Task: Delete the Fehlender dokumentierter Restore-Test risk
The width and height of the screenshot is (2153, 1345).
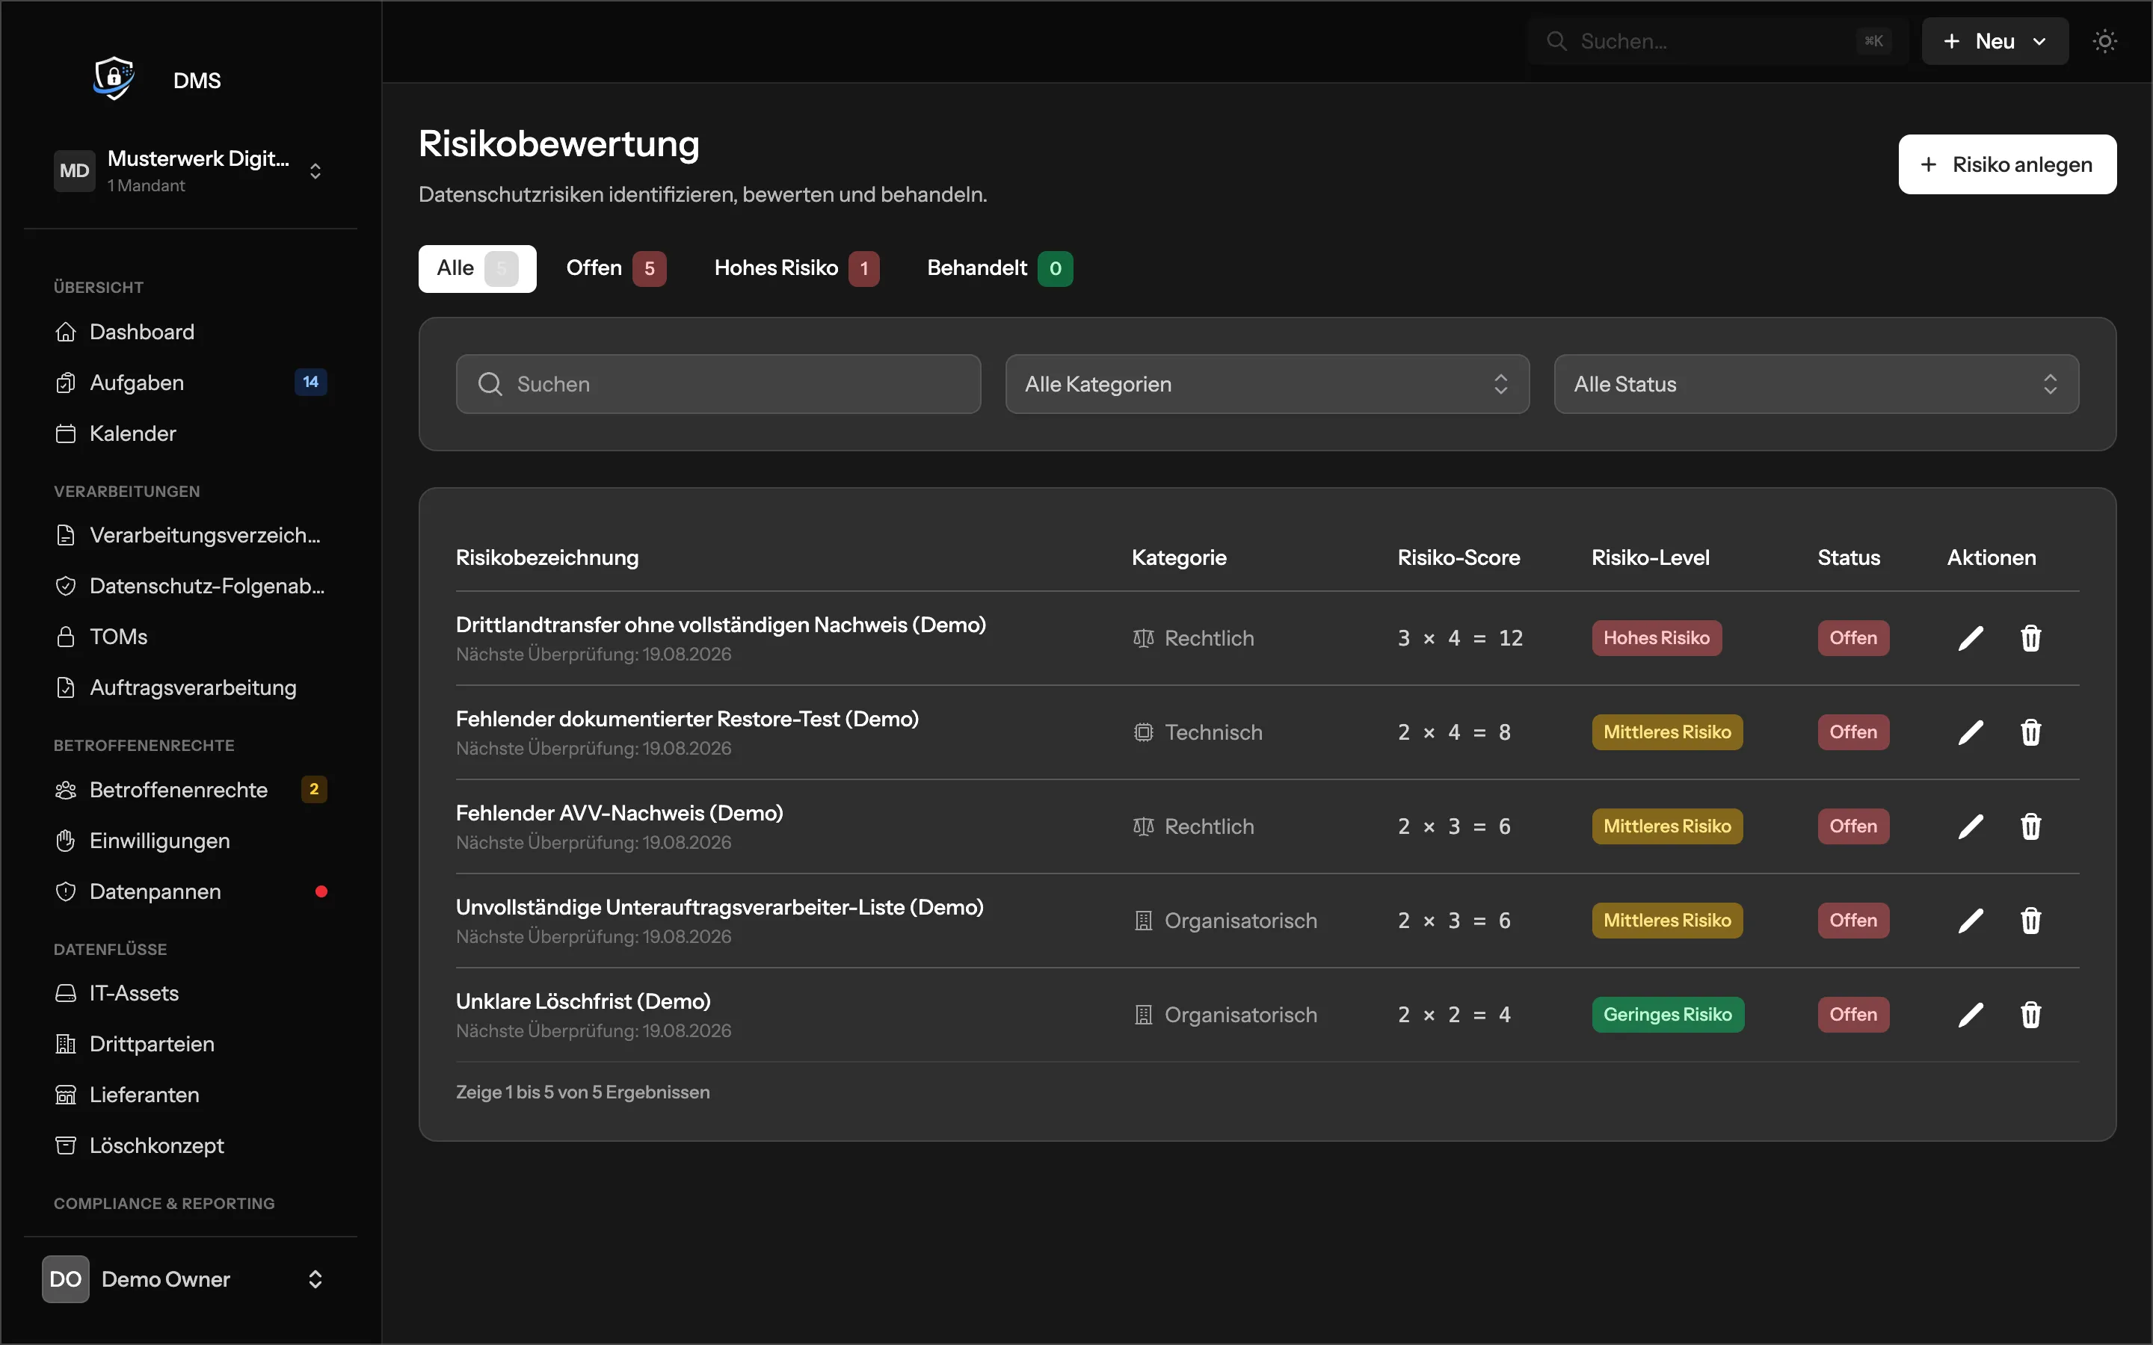Action: tap(2030, 732)
